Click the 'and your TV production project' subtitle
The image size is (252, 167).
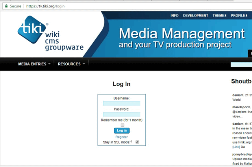point(175,45)
